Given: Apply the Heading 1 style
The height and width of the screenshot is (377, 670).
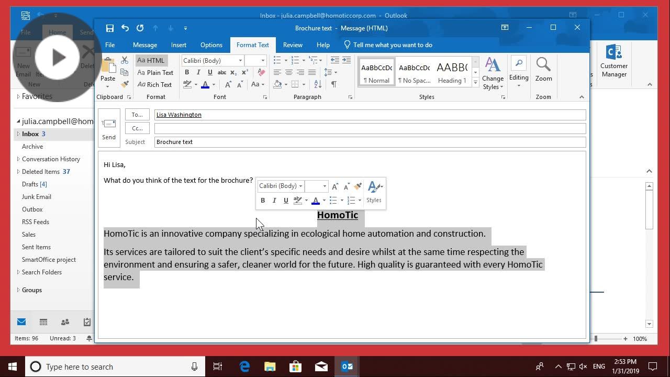Looking at the screenshot, I should click(x=452, y=72).
